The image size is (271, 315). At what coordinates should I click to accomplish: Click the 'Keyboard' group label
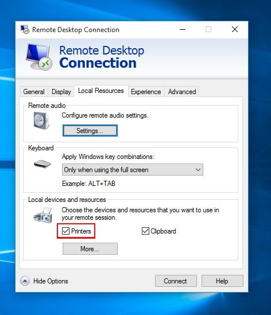pos(41,148)
